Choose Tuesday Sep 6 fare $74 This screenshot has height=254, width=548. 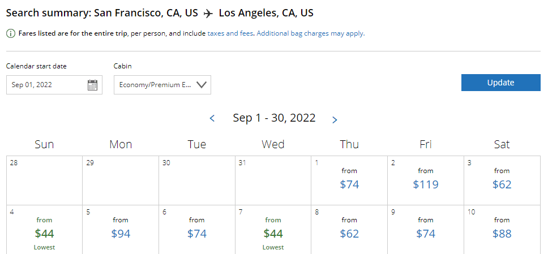(197, 233)
